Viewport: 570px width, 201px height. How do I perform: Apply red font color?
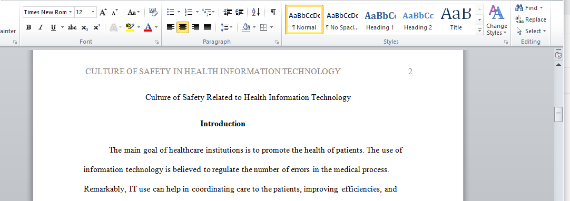148,27
